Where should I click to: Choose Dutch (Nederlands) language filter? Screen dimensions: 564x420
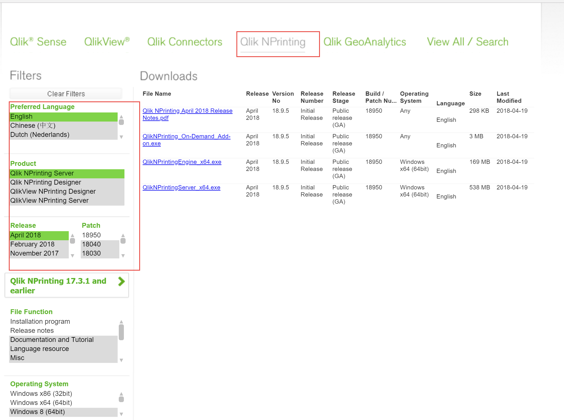tap(64, 135)
